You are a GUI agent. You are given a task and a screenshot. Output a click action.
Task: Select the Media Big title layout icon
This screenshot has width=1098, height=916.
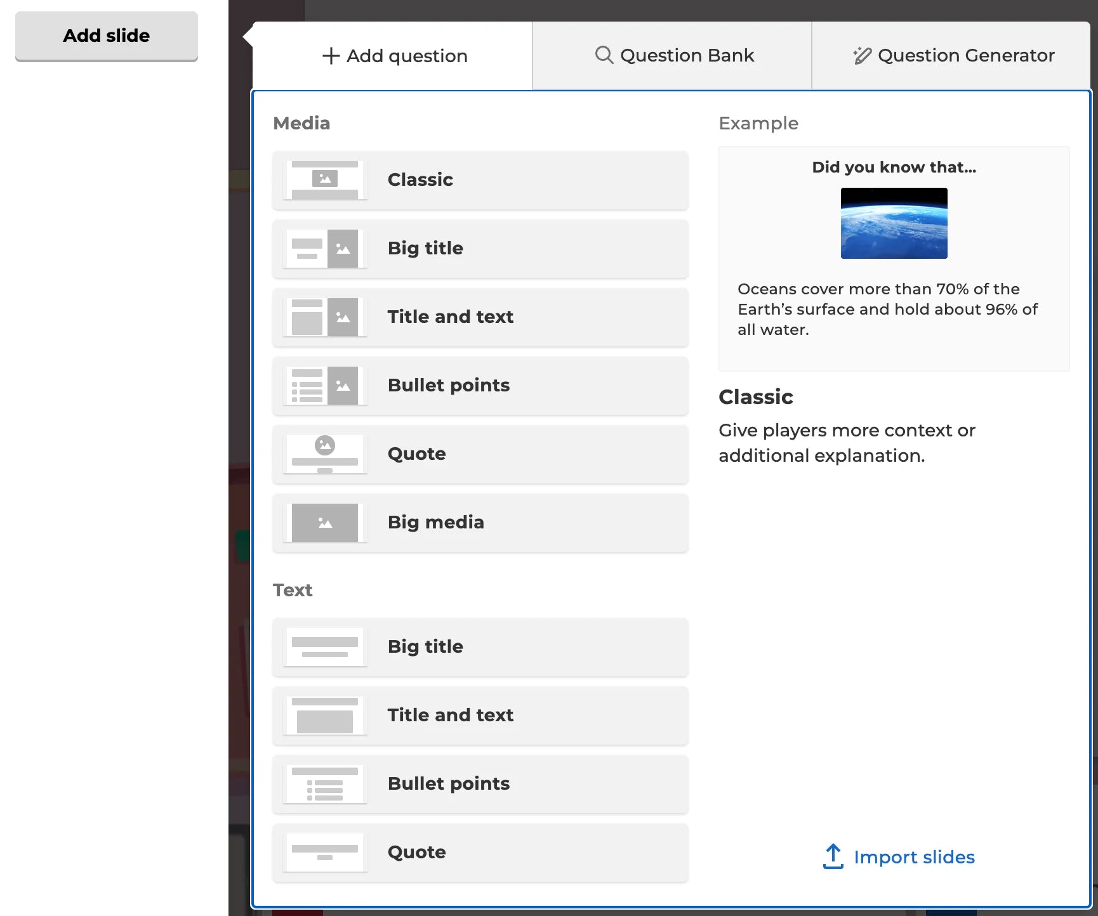click(x=325, y=249)
